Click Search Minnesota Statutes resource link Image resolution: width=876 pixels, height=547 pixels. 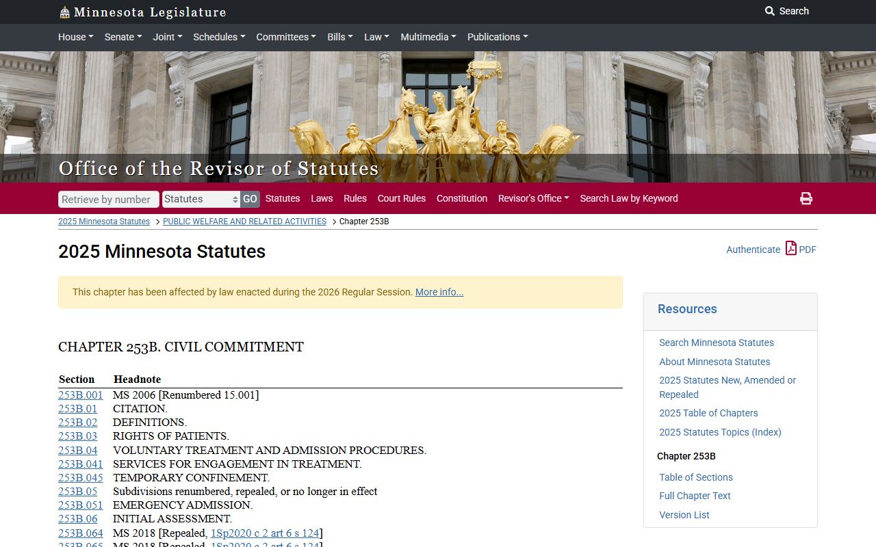tap(717, 343)
